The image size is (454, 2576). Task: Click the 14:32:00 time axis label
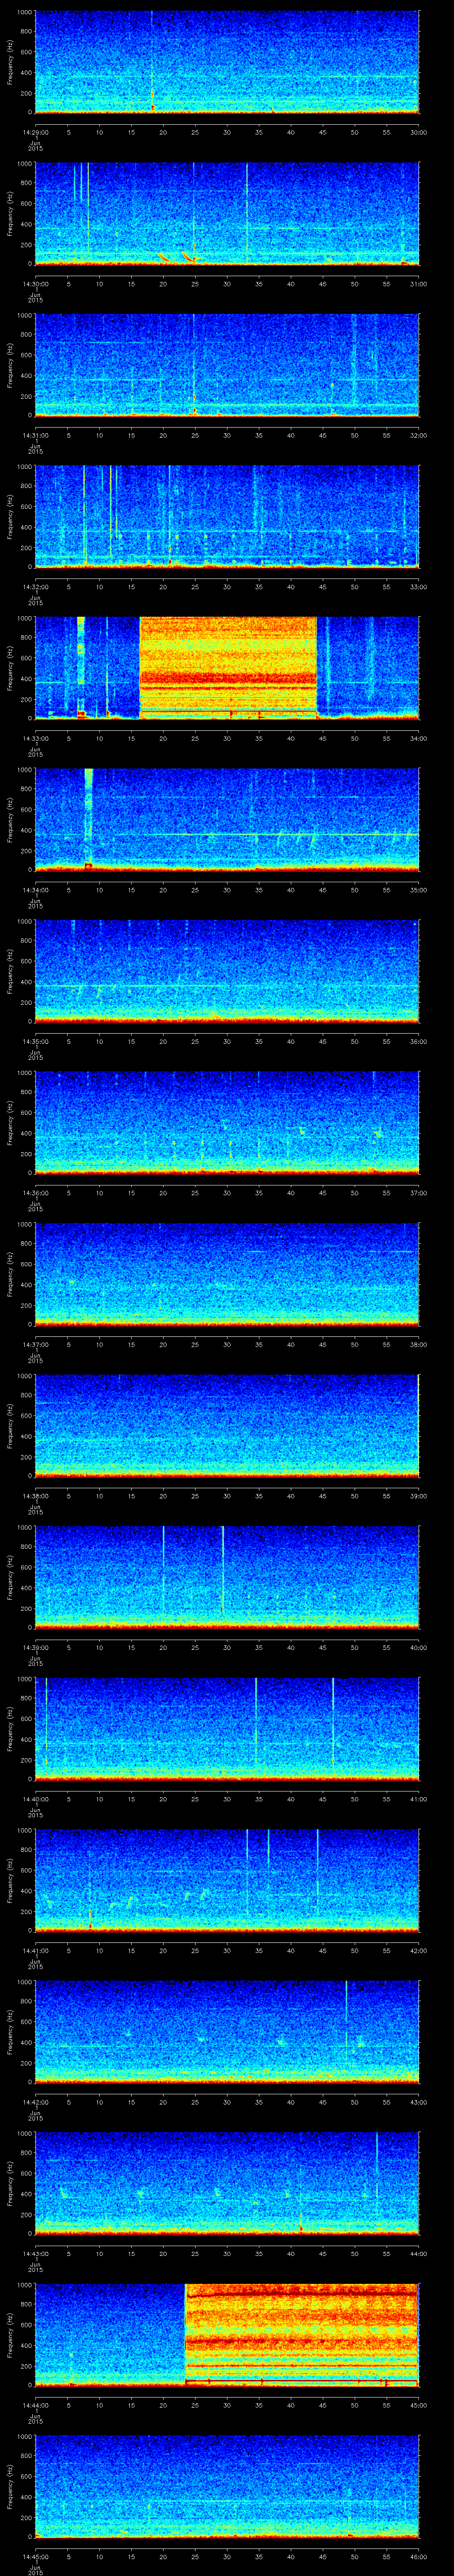pyautogui.click(x=35, y=587)
